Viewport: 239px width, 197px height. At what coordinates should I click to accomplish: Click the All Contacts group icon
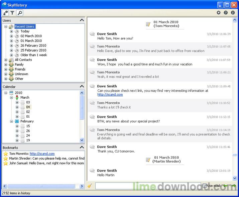click(x=11, y=60)
